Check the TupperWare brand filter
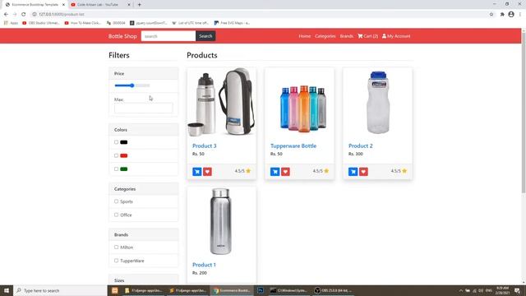This screenshot has height=296, width=526. pos(116,261)
